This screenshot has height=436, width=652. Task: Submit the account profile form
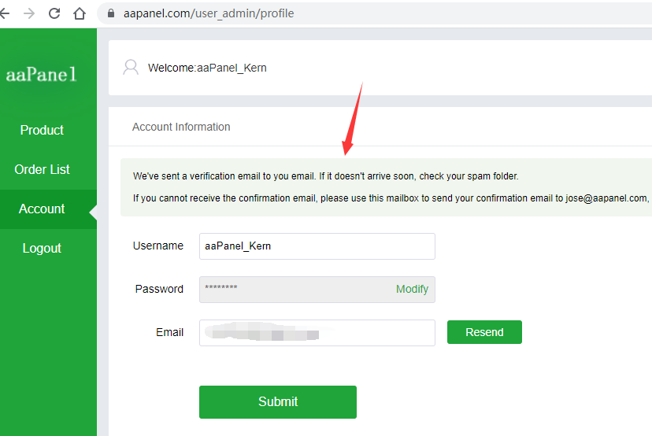point(277,401)
